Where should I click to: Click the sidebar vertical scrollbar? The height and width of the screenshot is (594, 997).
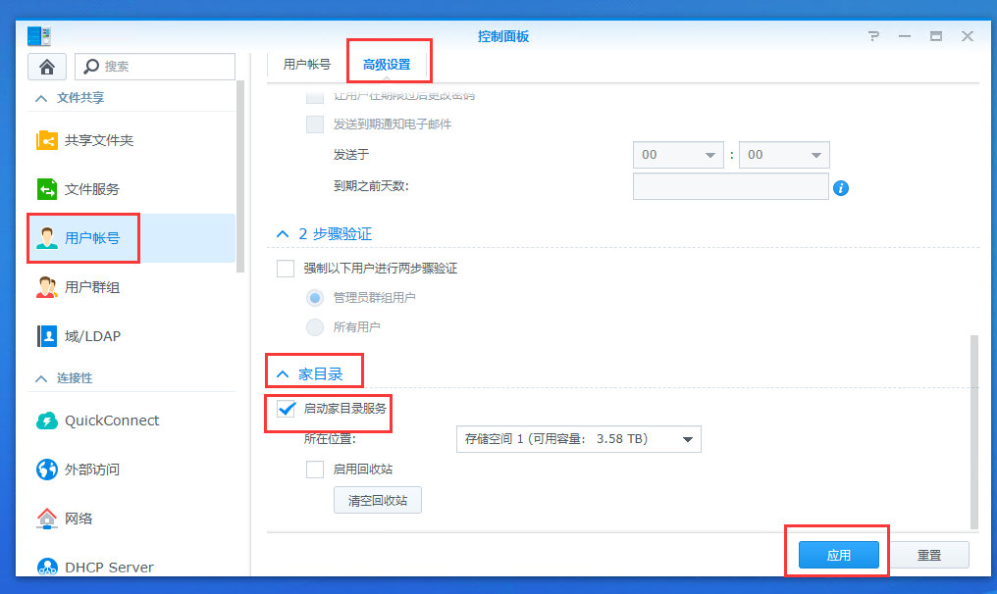point(240,176)
